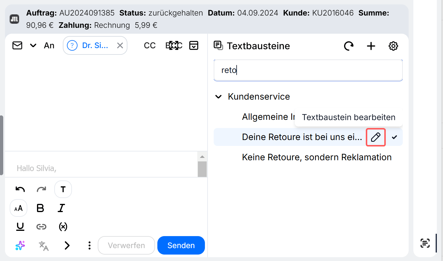Screen dimensions: 443x261
Task: Send the message with Senden
Action: click(181, 245)
